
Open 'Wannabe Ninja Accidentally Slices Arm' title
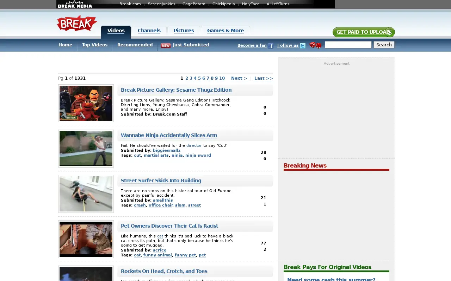click(x=169, y=135)
